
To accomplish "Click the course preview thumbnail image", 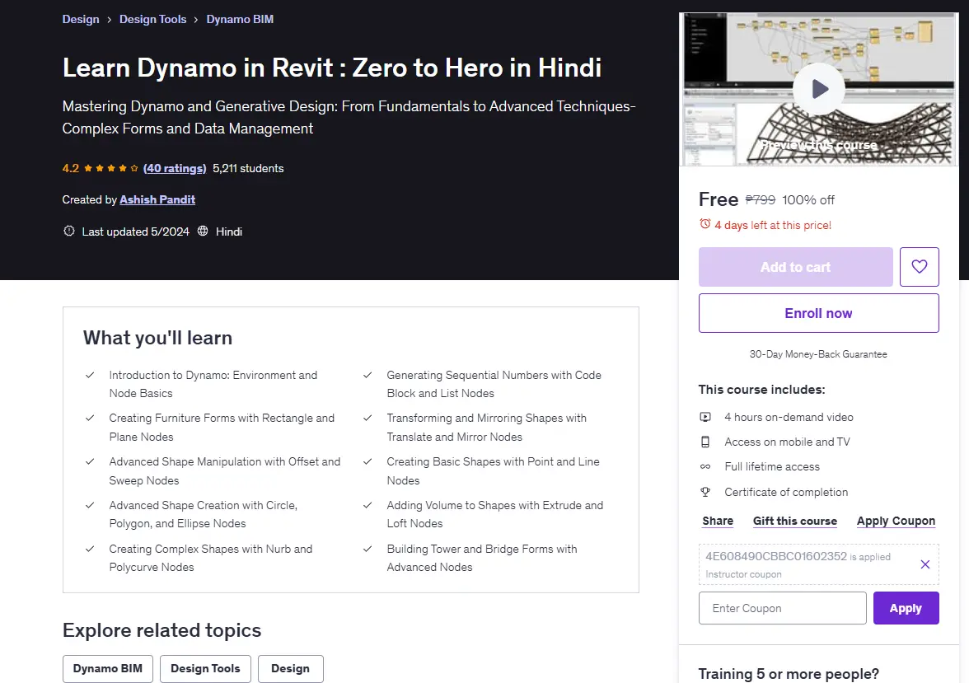I will point(819,89).
